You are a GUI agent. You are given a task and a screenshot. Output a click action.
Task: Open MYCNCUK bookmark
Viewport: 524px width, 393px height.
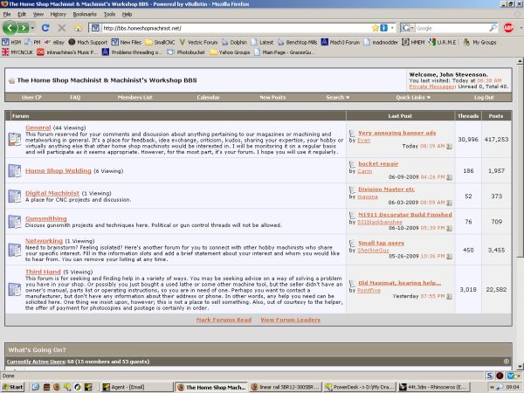[x=17, y=52]
